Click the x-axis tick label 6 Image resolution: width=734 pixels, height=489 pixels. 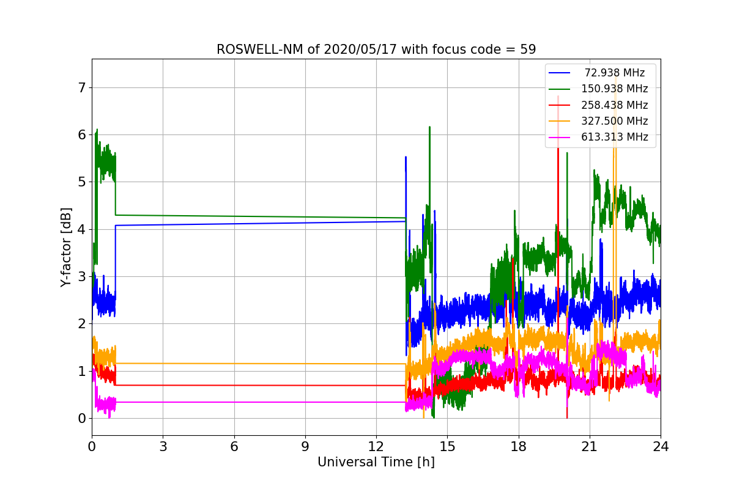click(234, 447)
